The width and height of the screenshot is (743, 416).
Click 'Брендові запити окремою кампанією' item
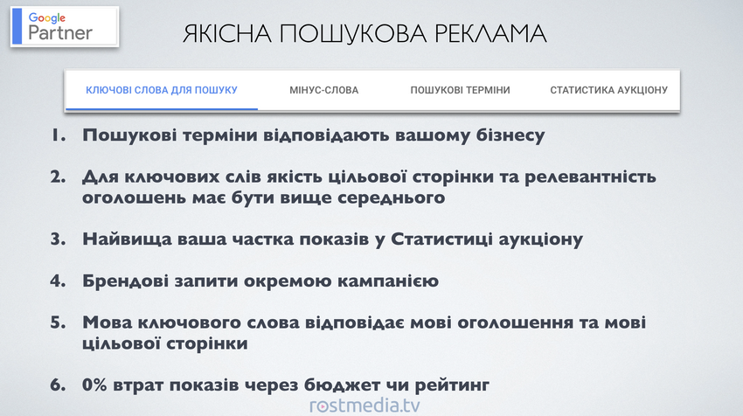pos(260,281)
